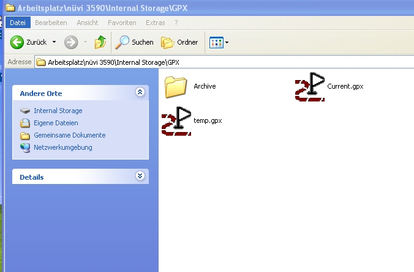The image size is (414, 272).
Task: Select the Current.gpx file icon
Action: pos(309,87)
